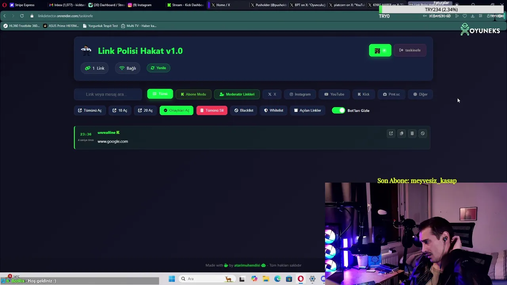The image size is (507, 285).
Task: Open the Blacklist panel
Action: coord(244,110)
